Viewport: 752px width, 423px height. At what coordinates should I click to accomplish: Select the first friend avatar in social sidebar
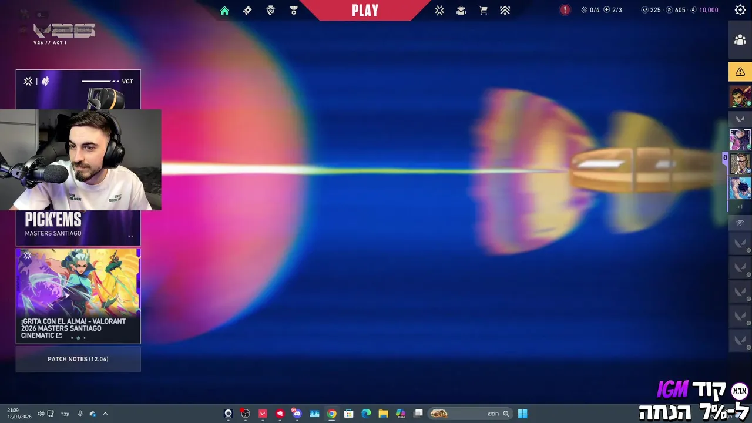(740, 97)
